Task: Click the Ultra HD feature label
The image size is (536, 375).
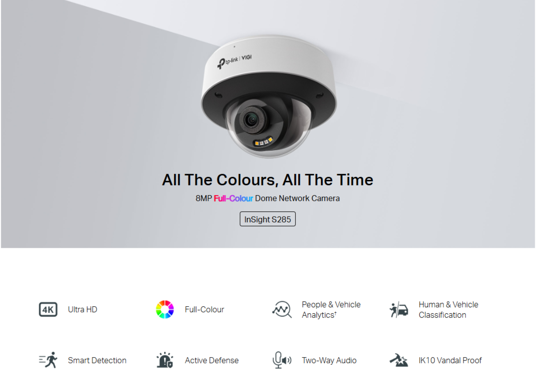Action: click(83, 310)
